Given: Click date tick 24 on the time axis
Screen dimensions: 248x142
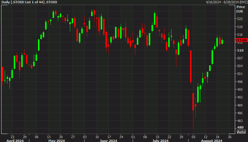Looking at the screenshot, I should [x=121, y=137].
